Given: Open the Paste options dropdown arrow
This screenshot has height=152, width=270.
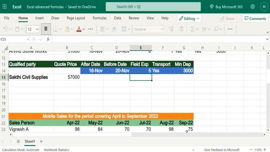Looking at the screenshot, I should (22, 29).
